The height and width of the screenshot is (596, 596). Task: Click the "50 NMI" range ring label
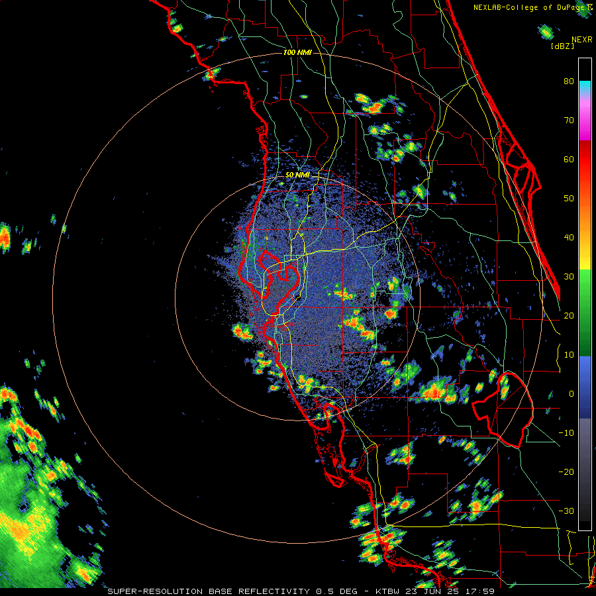click(297, 175)
